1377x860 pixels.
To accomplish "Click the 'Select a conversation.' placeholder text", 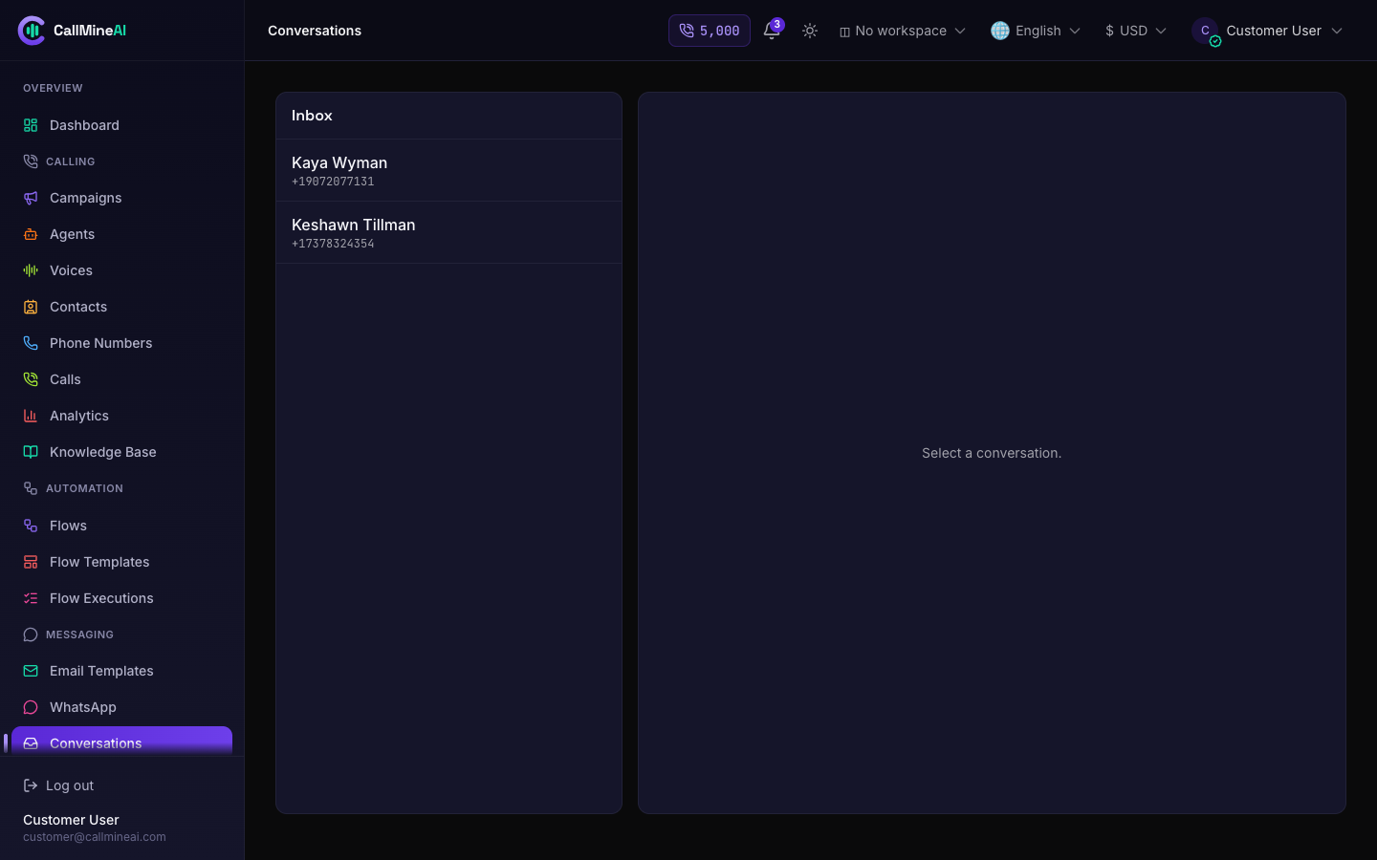I will click(992, 453).
